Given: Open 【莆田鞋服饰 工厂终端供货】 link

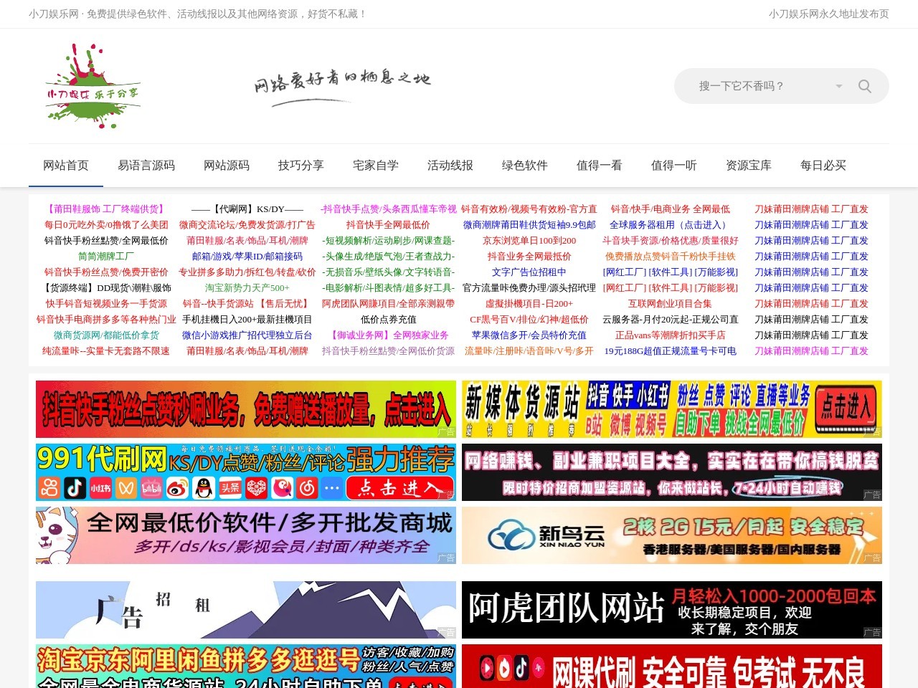Looking at the screenshot, I should point(106,209).
